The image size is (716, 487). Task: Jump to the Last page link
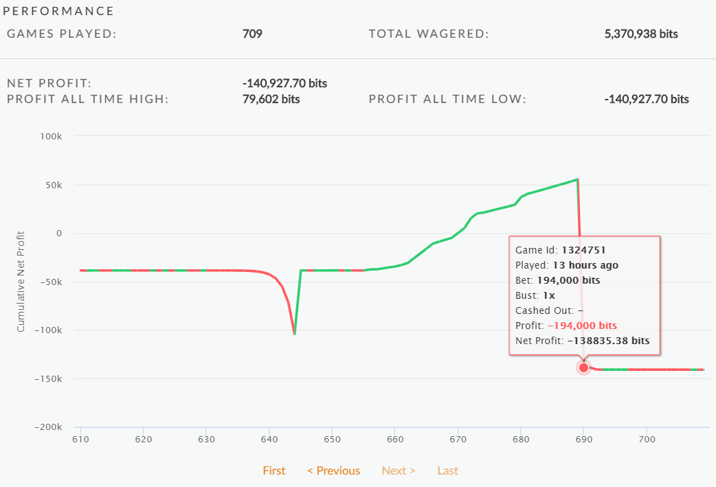point(447,471)
